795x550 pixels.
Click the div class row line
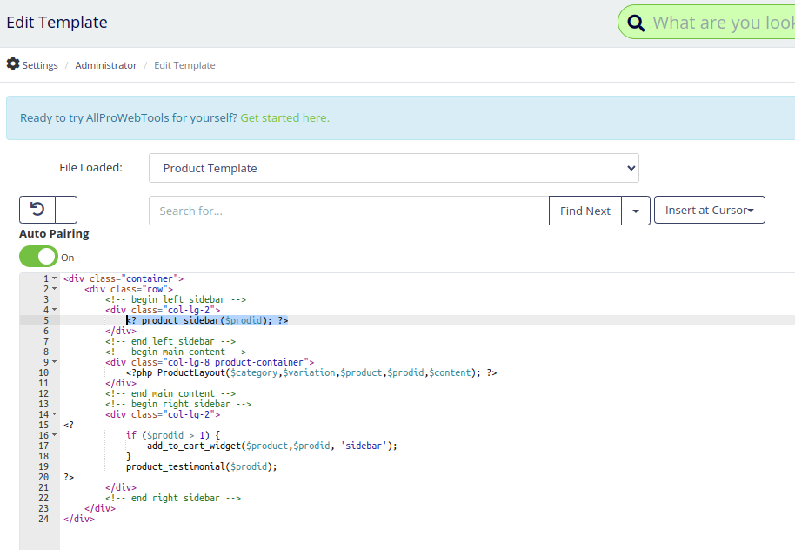tap(129, 289)
